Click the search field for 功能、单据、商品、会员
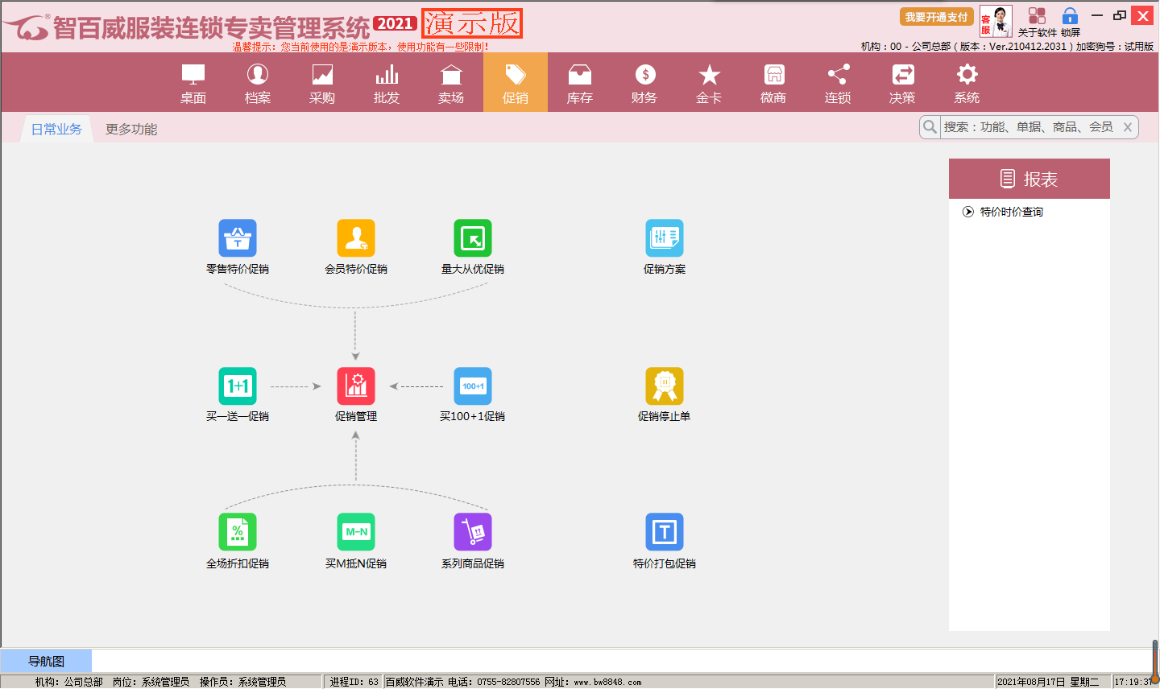The width and height of the screenshot is (1160, 689). 1028,127
